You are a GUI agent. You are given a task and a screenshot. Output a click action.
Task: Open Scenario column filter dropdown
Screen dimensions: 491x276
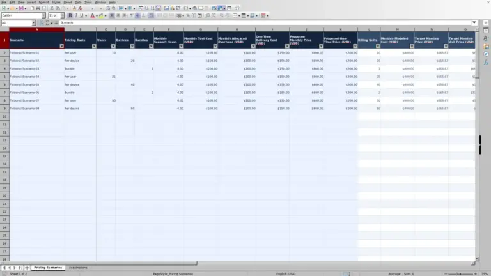click(61, 46)
